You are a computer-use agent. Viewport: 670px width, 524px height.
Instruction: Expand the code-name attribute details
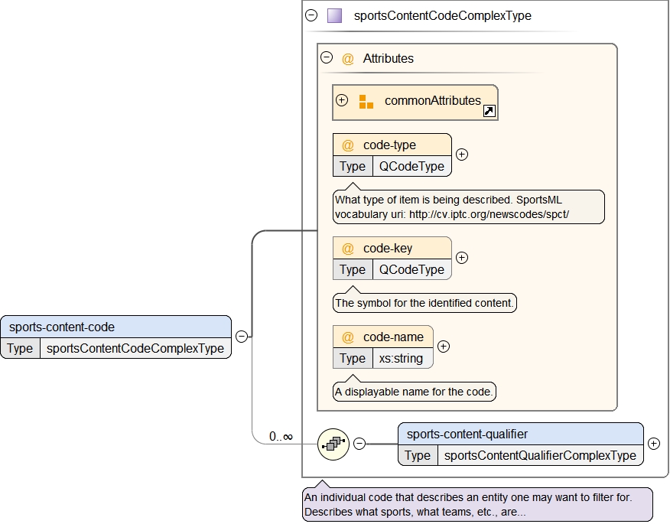[443, 347]
